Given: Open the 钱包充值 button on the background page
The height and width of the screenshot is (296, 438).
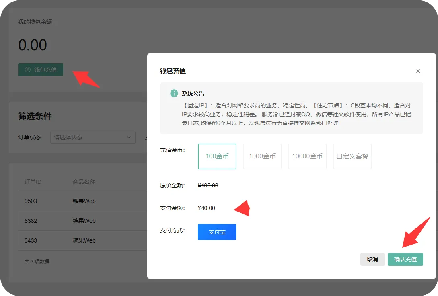Looking at the screenshot, I should point(41,70).
